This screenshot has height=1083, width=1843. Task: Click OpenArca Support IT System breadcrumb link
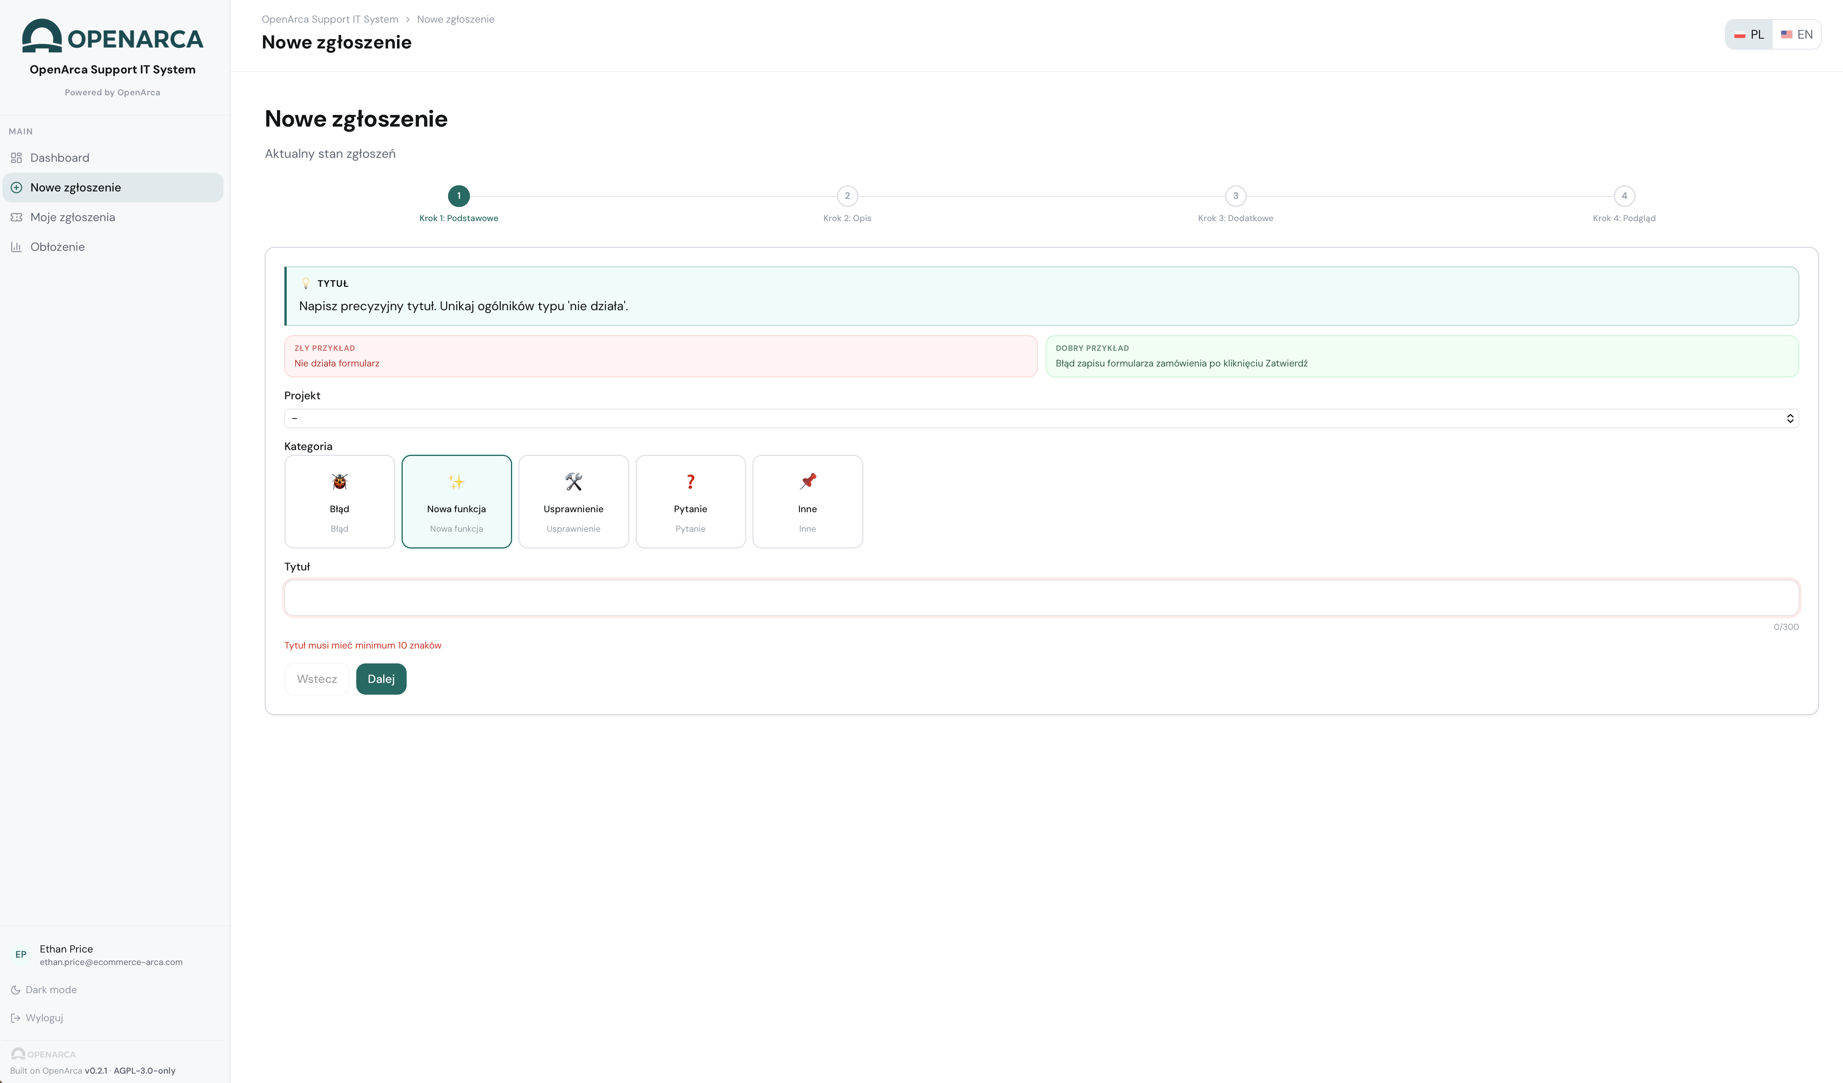330,19
